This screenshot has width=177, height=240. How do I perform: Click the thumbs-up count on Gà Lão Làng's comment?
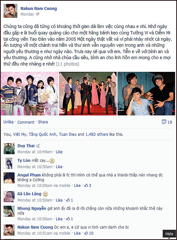pyautogui.click(x=70, y=200)
